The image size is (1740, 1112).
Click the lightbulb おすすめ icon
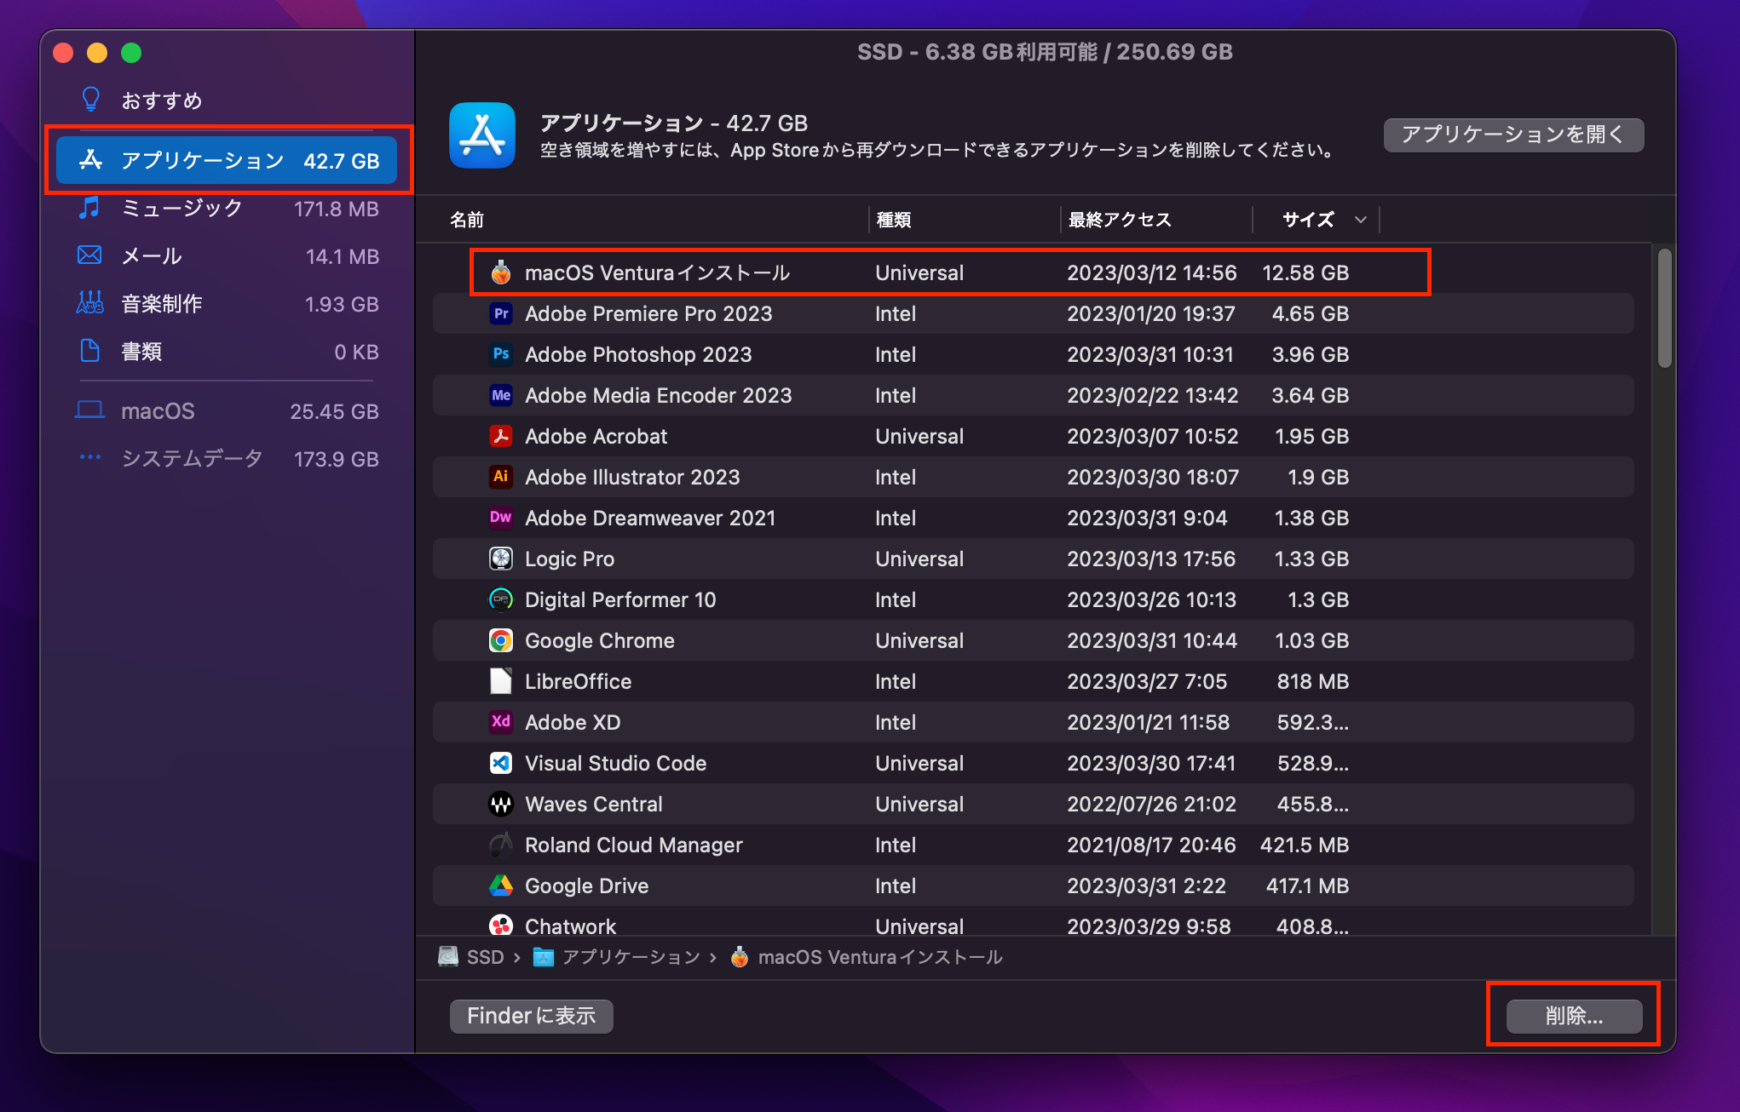point(90,100)
